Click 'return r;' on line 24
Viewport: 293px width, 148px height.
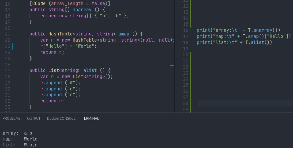click(x=52, y=52)
